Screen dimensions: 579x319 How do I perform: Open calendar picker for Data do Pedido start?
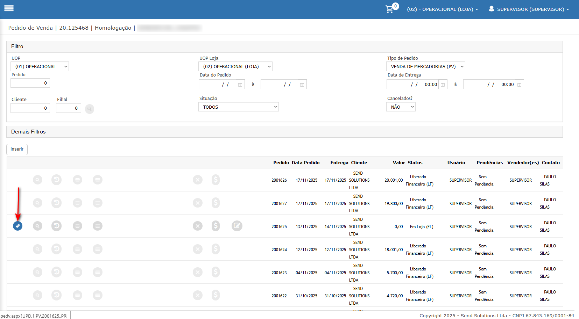tap(240, 85)
